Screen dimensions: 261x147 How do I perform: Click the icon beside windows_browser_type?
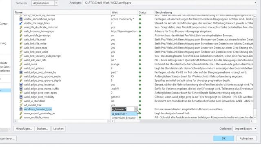pyautogui.click(x=21, y=109)
